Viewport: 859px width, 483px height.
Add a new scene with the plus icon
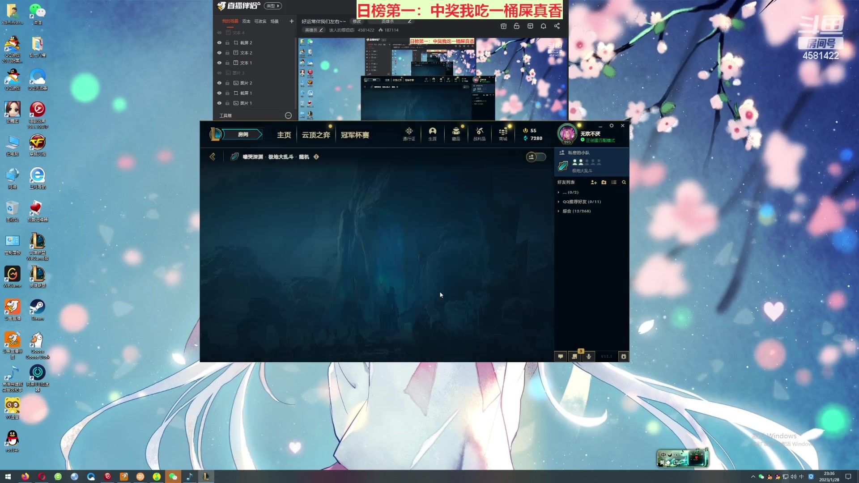coord(292,21)
